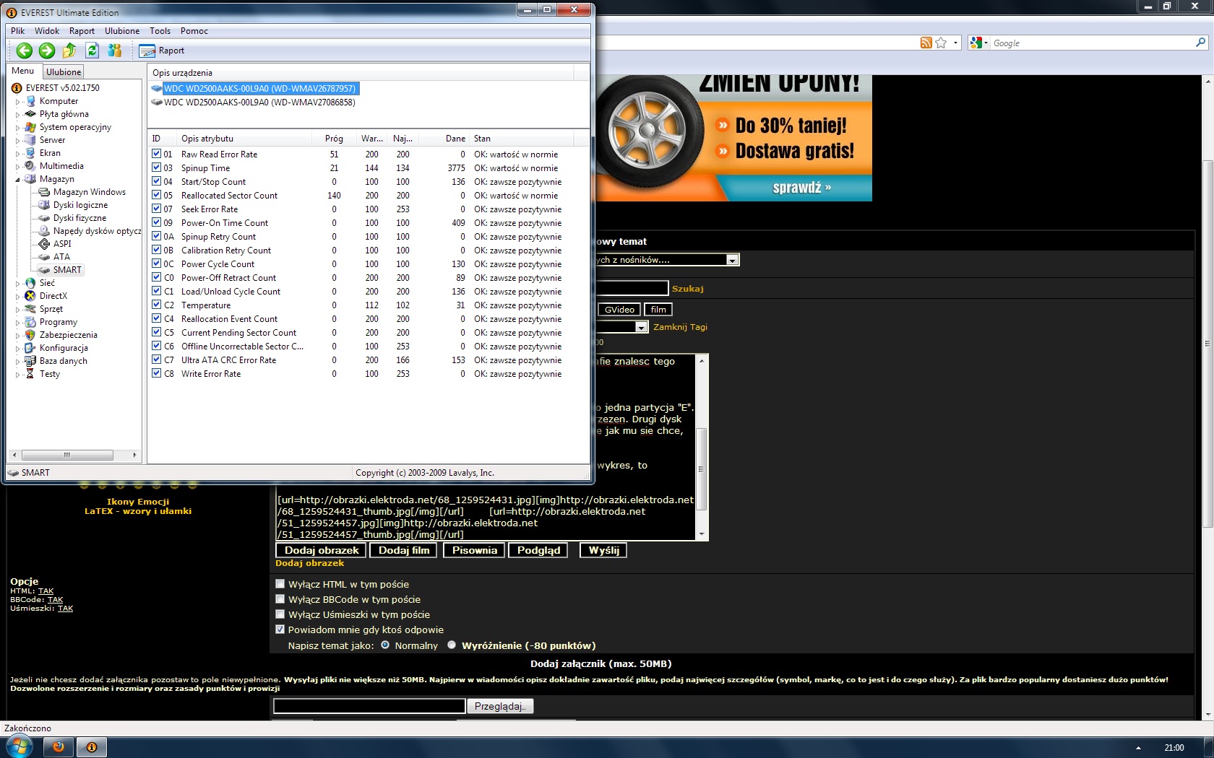Click the search magnifier in the Google box
Image resolution: width=1214 pixels, height=758 pixels.
(x=1200, y=43)
